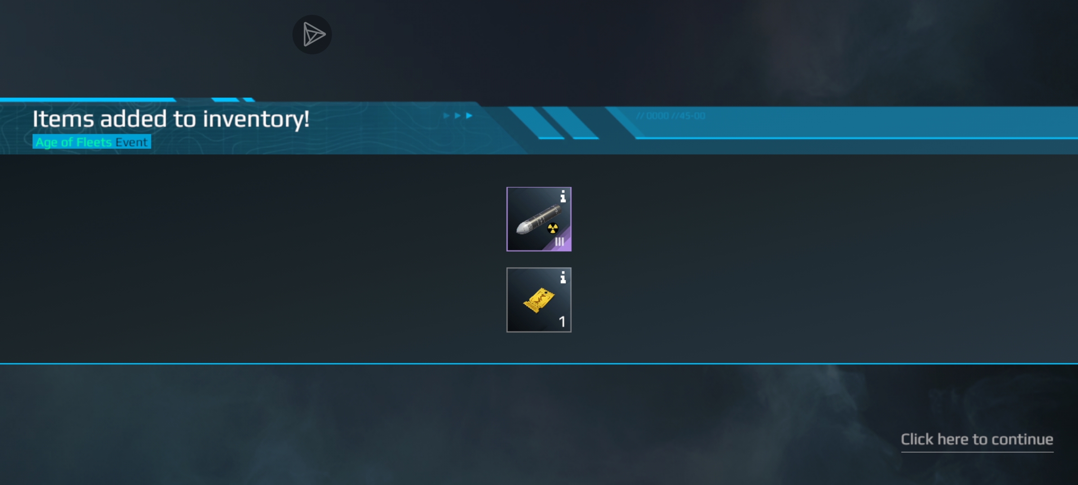The width and height of the screenshot is (1078, 485).
Task: Click the three arrow triangles in banner
Action: pyautogui.click(x=458, y=115)
